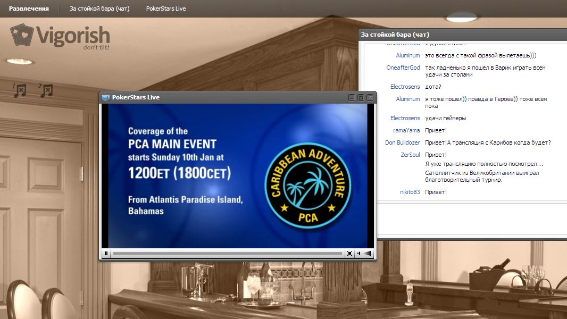Image resolution: width=567 pixels, height=319 pixels.
Task: Mute the video using the speaker icon
Action: [359, 254]
